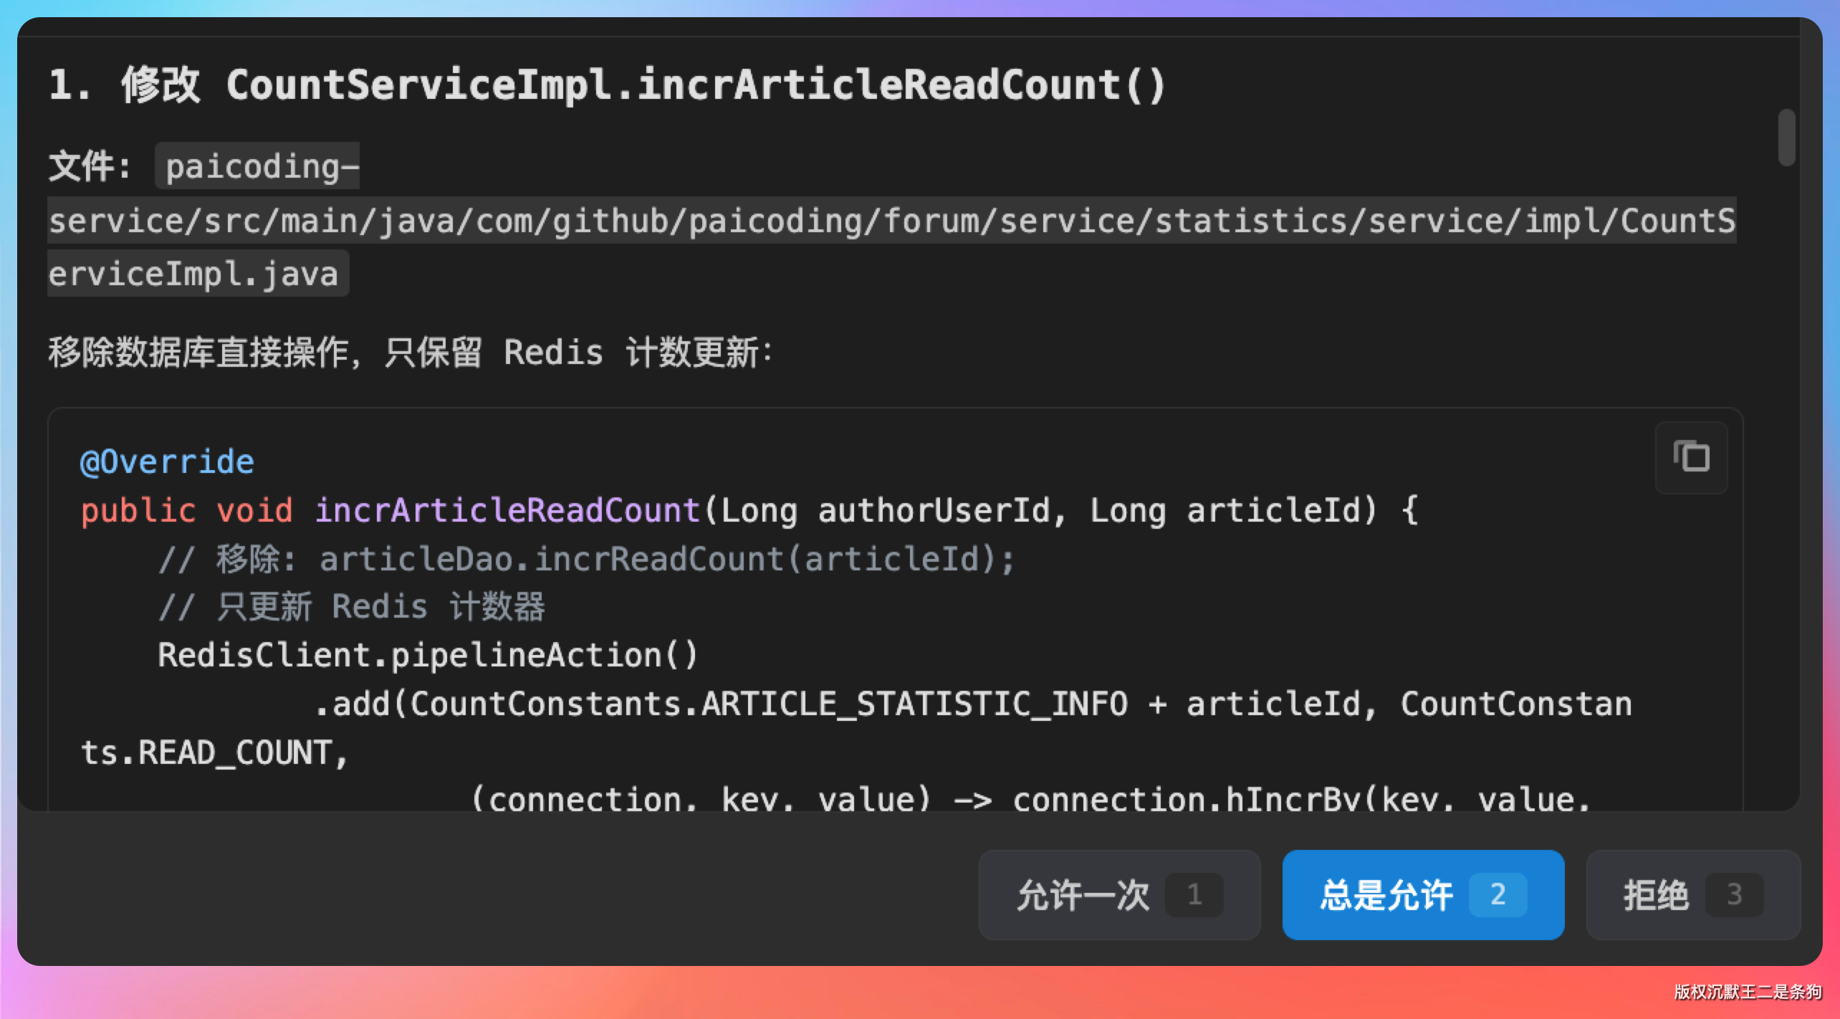The image size is (1840, 1019).
Task: Click the shortcut badge 2 on 总是允许
Action: point(1498,894)
